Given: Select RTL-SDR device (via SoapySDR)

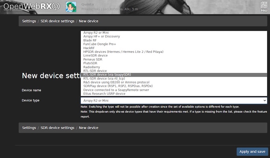Looking at the screenshot, I should tap(174, 75).
